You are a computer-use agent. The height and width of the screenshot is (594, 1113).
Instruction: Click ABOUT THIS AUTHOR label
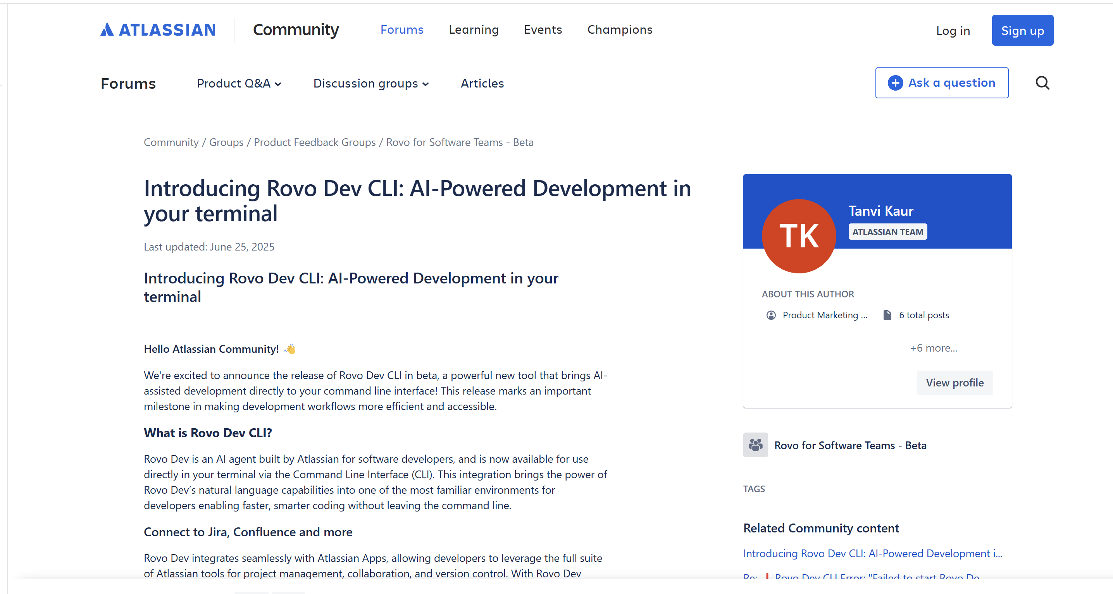[x=808, y=294]
